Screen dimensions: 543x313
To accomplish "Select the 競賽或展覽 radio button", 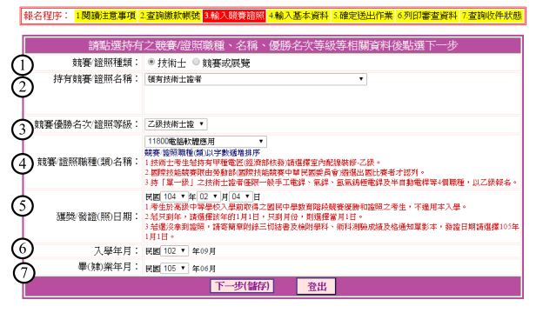I will pos(196,63).
